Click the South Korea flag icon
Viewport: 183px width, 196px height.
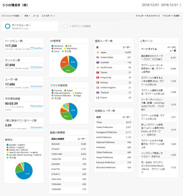click(98, 67)
